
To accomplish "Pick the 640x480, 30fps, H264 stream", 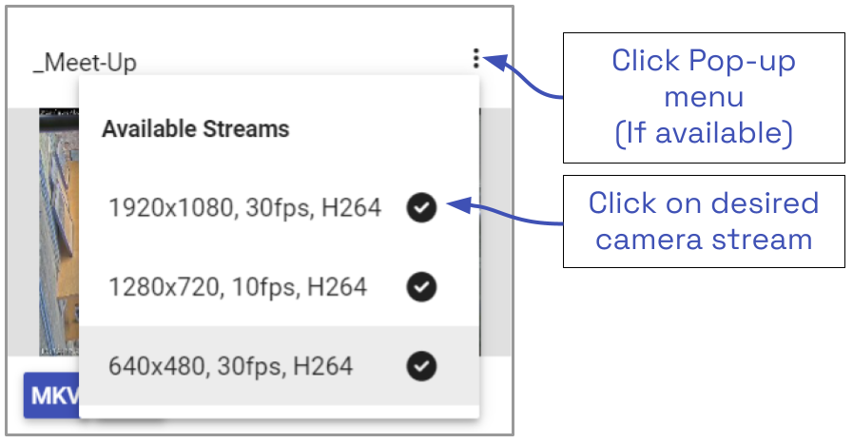I will point(230,365).
